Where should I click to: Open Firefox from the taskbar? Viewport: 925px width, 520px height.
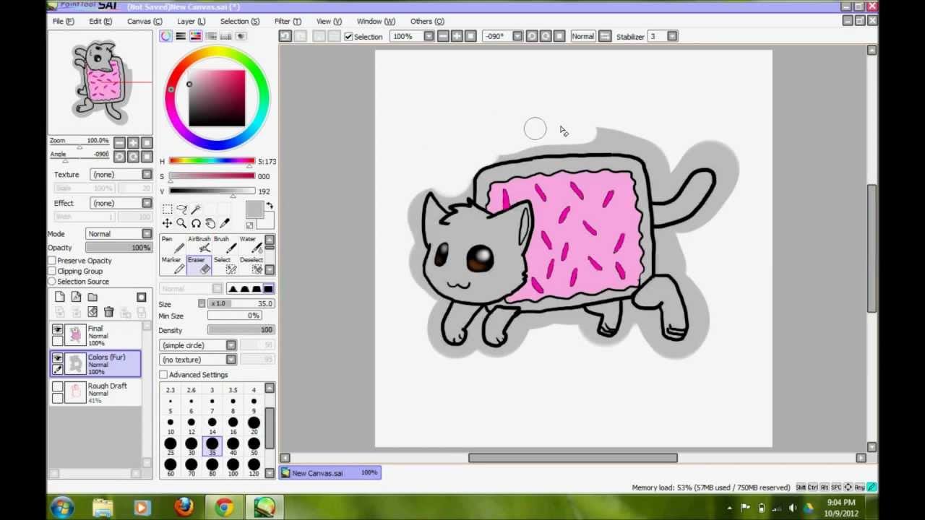[184, 507]
